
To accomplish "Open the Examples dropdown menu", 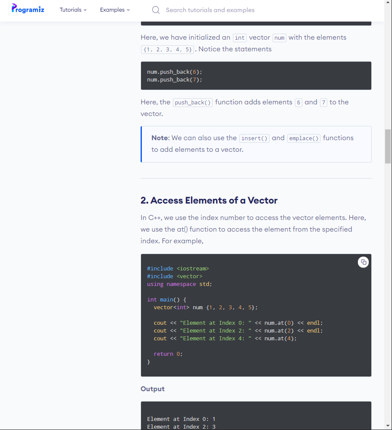I will coord(115,10).
